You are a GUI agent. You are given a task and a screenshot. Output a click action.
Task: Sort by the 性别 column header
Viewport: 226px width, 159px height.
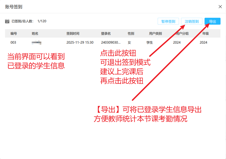[131, 34]
